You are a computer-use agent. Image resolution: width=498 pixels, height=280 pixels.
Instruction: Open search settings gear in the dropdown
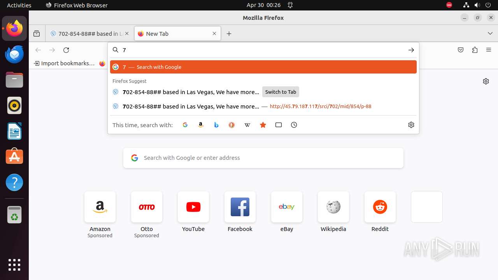(411, 125)
